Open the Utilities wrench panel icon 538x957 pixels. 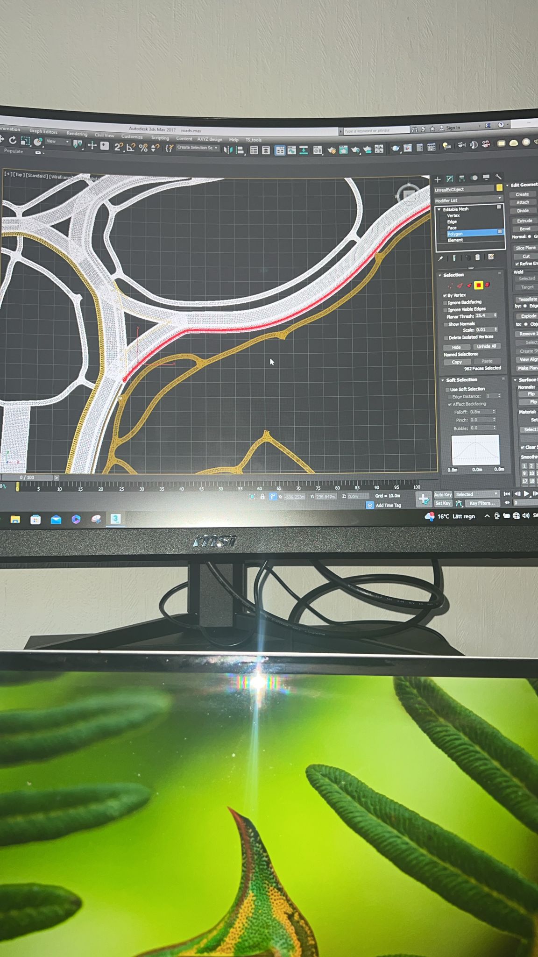pos(498,177)
